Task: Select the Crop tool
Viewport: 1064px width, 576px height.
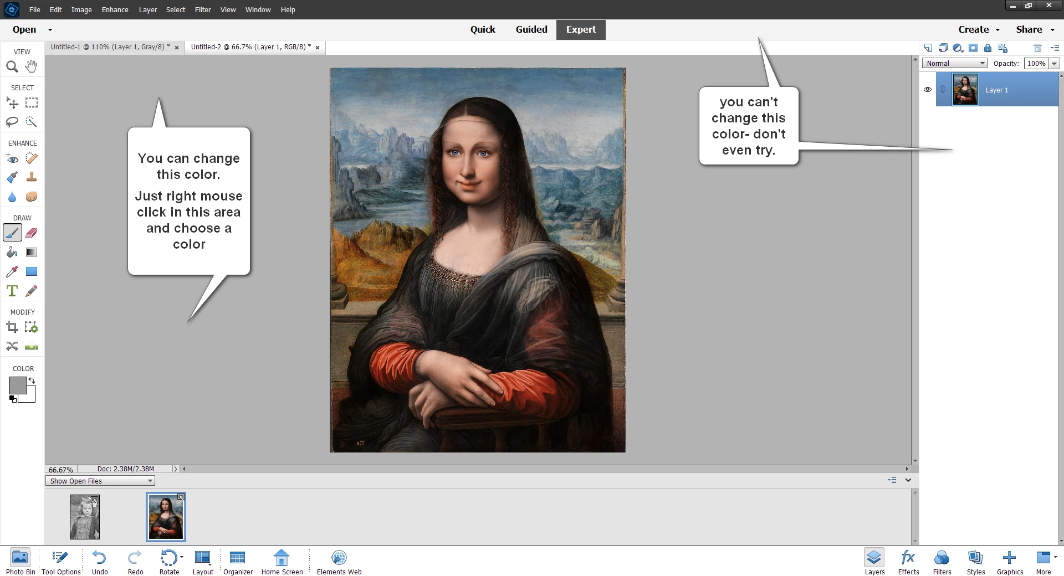Action: click(x=12, y=327)
